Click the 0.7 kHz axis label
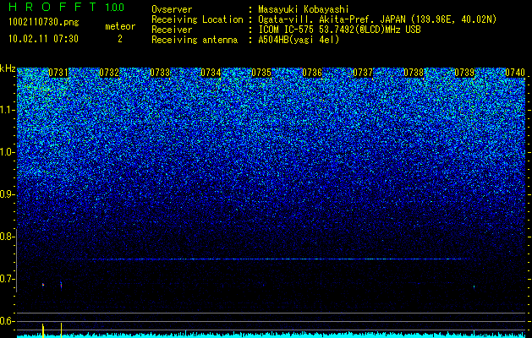The height and width of the screenshot is (338, 532). click(7, 279)
